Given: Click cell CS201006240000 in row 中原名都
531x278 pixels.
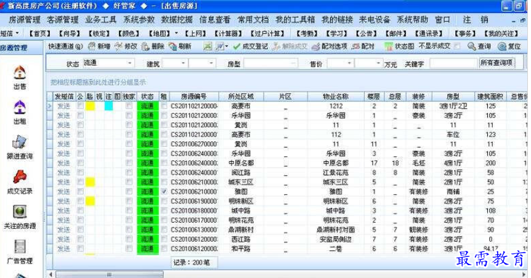Looking at the screenshot, I should click(x=194, y=163).
